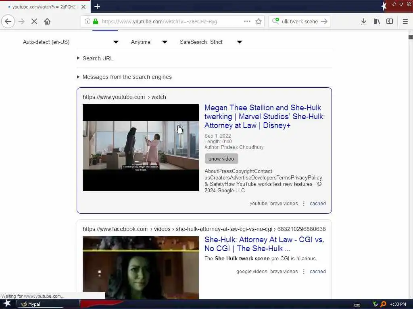Click the vertical scrollbar thumb

(x=411, y=37)
